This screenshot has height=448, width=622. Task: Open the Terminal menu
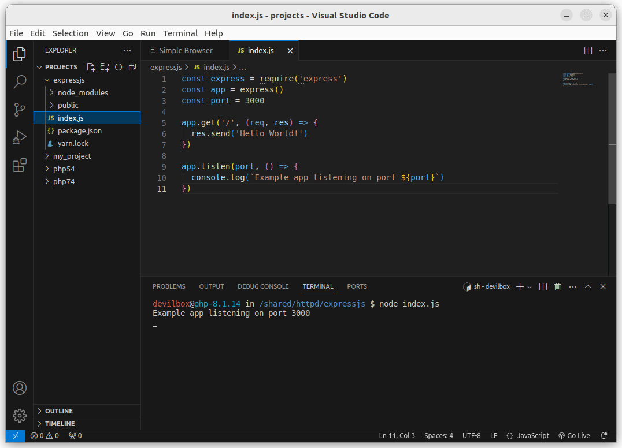(x=180, y=33)
